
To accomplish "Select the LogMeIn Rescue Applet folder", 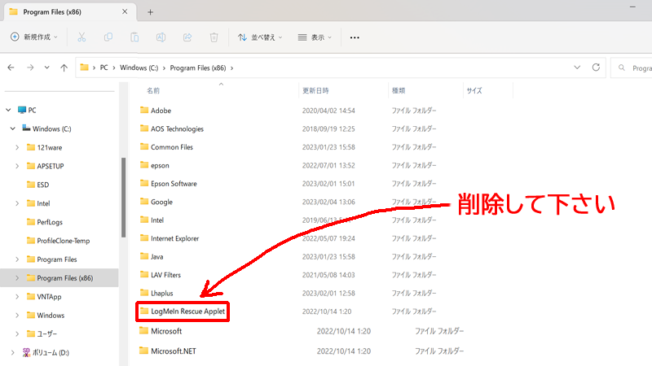I will pyautogui.click(x=187, y=311).
